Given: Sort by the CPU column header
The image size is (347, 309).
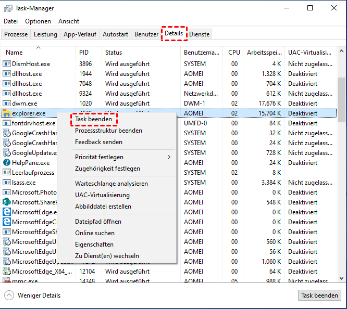Looking at the screenshot, I should click(234, 53).
